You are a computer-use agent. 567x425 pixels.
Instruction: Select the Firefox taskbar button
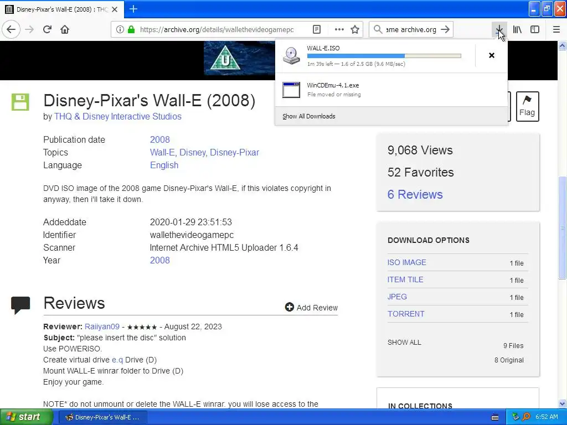(x=102, y=417)
